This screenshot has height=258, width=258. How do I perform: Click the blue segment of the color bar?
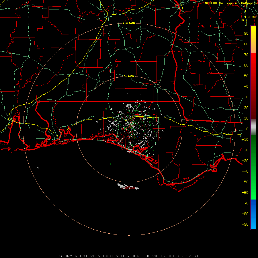tap(253, 214)
